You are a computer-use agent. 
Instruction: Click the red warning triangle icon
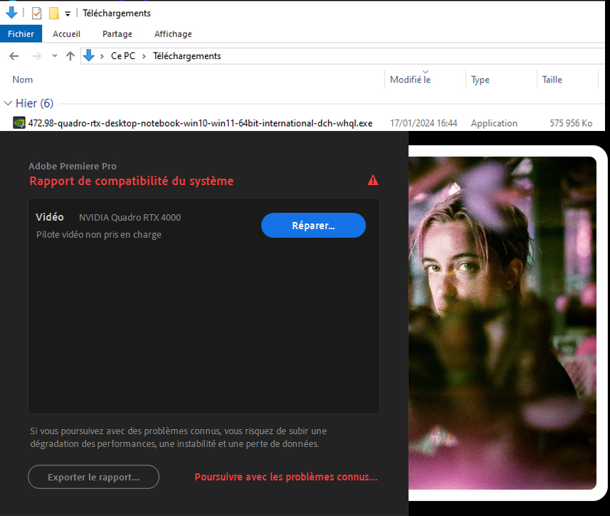pyautogui.click(x=373, y=180)
